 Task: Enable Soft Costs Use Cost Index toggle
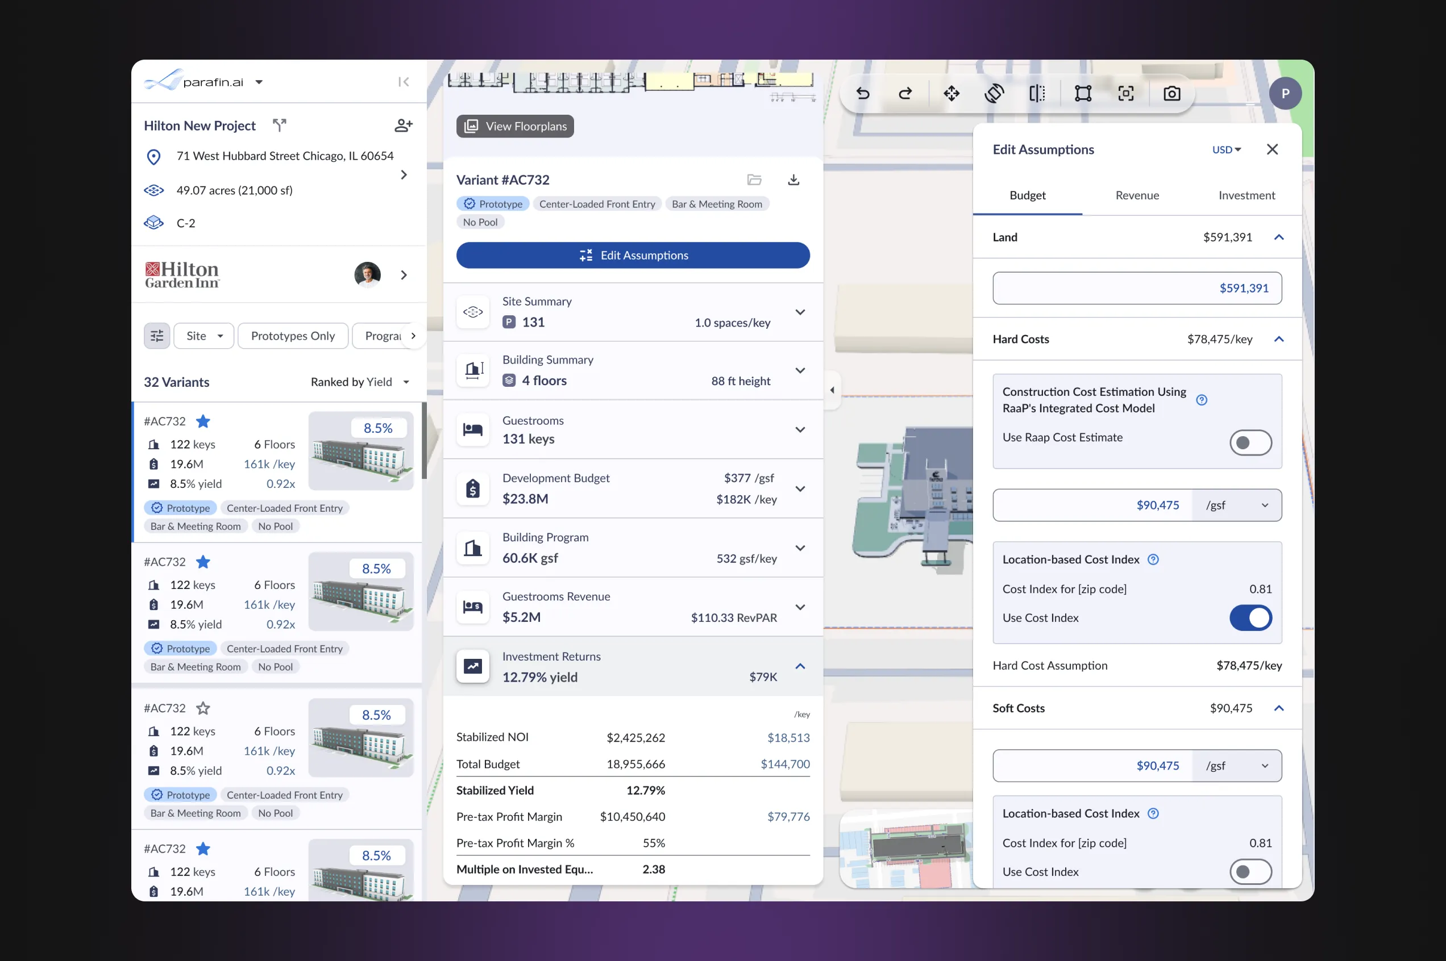1250,871
